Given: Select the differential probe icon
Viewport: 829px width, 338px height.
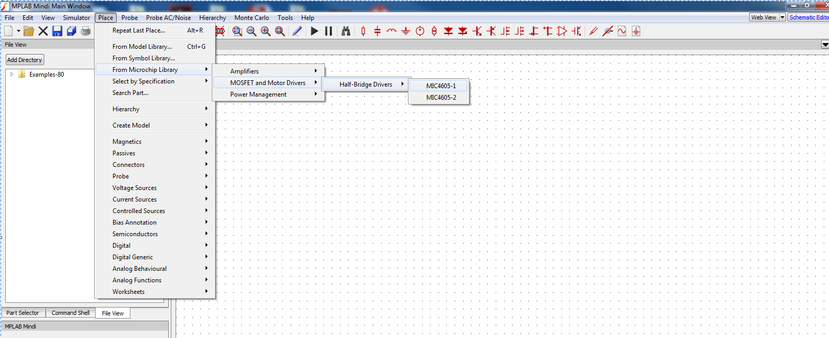Looking at the screenshot, I should (608, 31).
